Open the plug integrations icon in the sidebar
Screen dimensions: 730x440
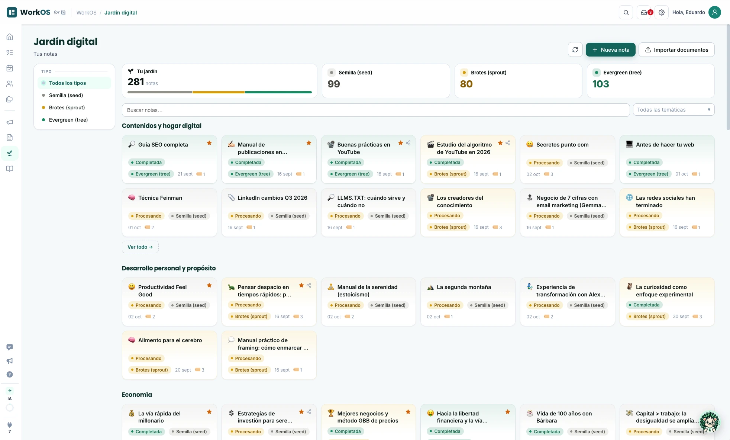(x=10, y=425)
